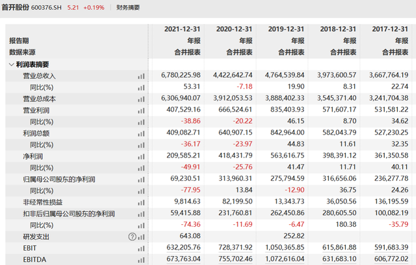The image size is (416, 265).
Task: Click the value 6,780,225.98
Action: click(x=181, y=75)
